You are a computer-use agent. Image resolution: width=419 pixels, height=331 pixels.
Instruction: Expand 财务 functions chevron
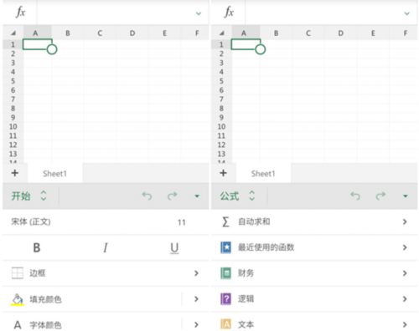405,273
